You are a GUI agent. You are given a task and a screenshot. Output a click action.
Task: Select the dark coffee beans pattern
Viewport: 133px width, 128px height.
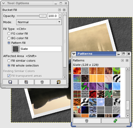[x=85, y=78]
